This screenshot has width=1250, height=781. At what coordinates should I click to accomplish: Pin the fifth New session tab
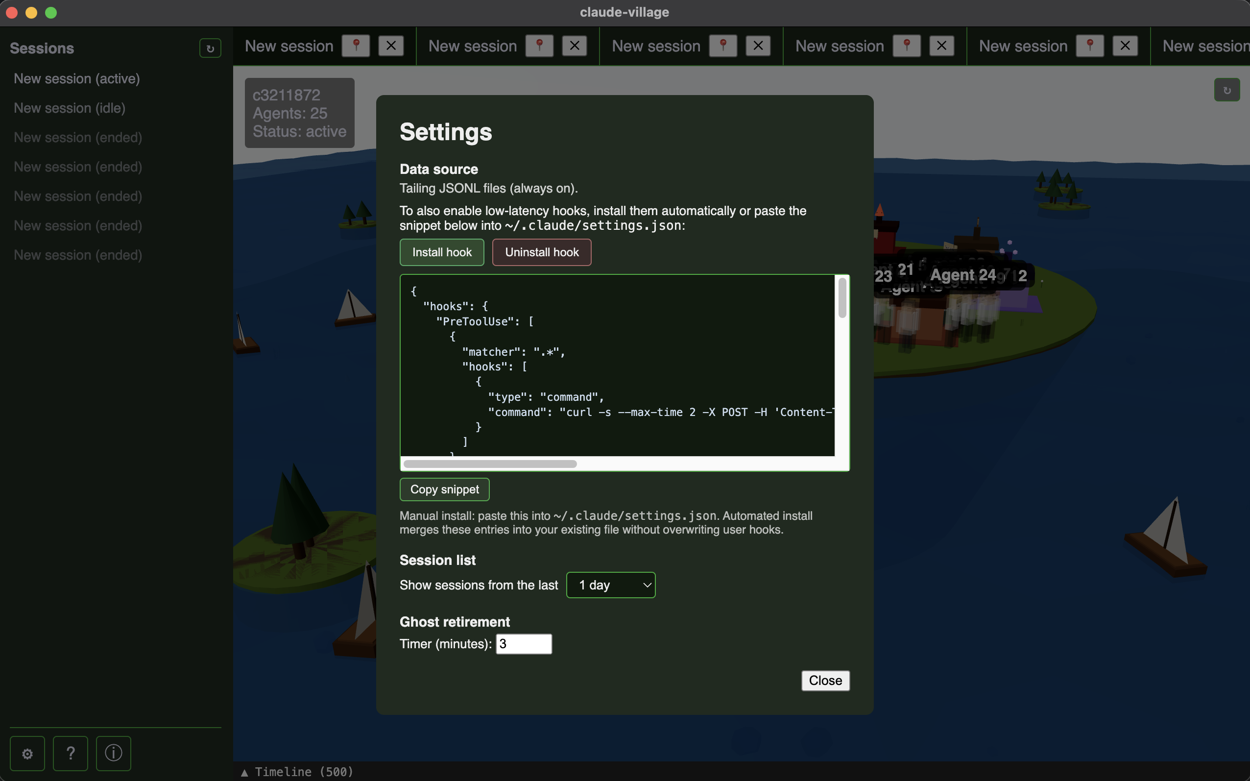pyautogui.click(x=1090, y=46)
